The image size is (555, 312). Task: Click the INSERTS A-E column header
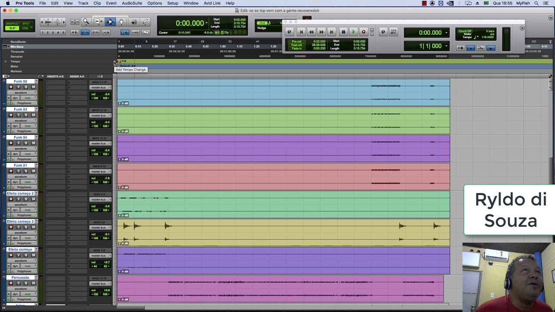coord(55,76)
